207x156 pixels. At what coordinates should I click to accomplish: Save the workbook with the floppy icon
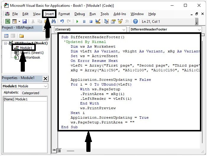[25, 21]
